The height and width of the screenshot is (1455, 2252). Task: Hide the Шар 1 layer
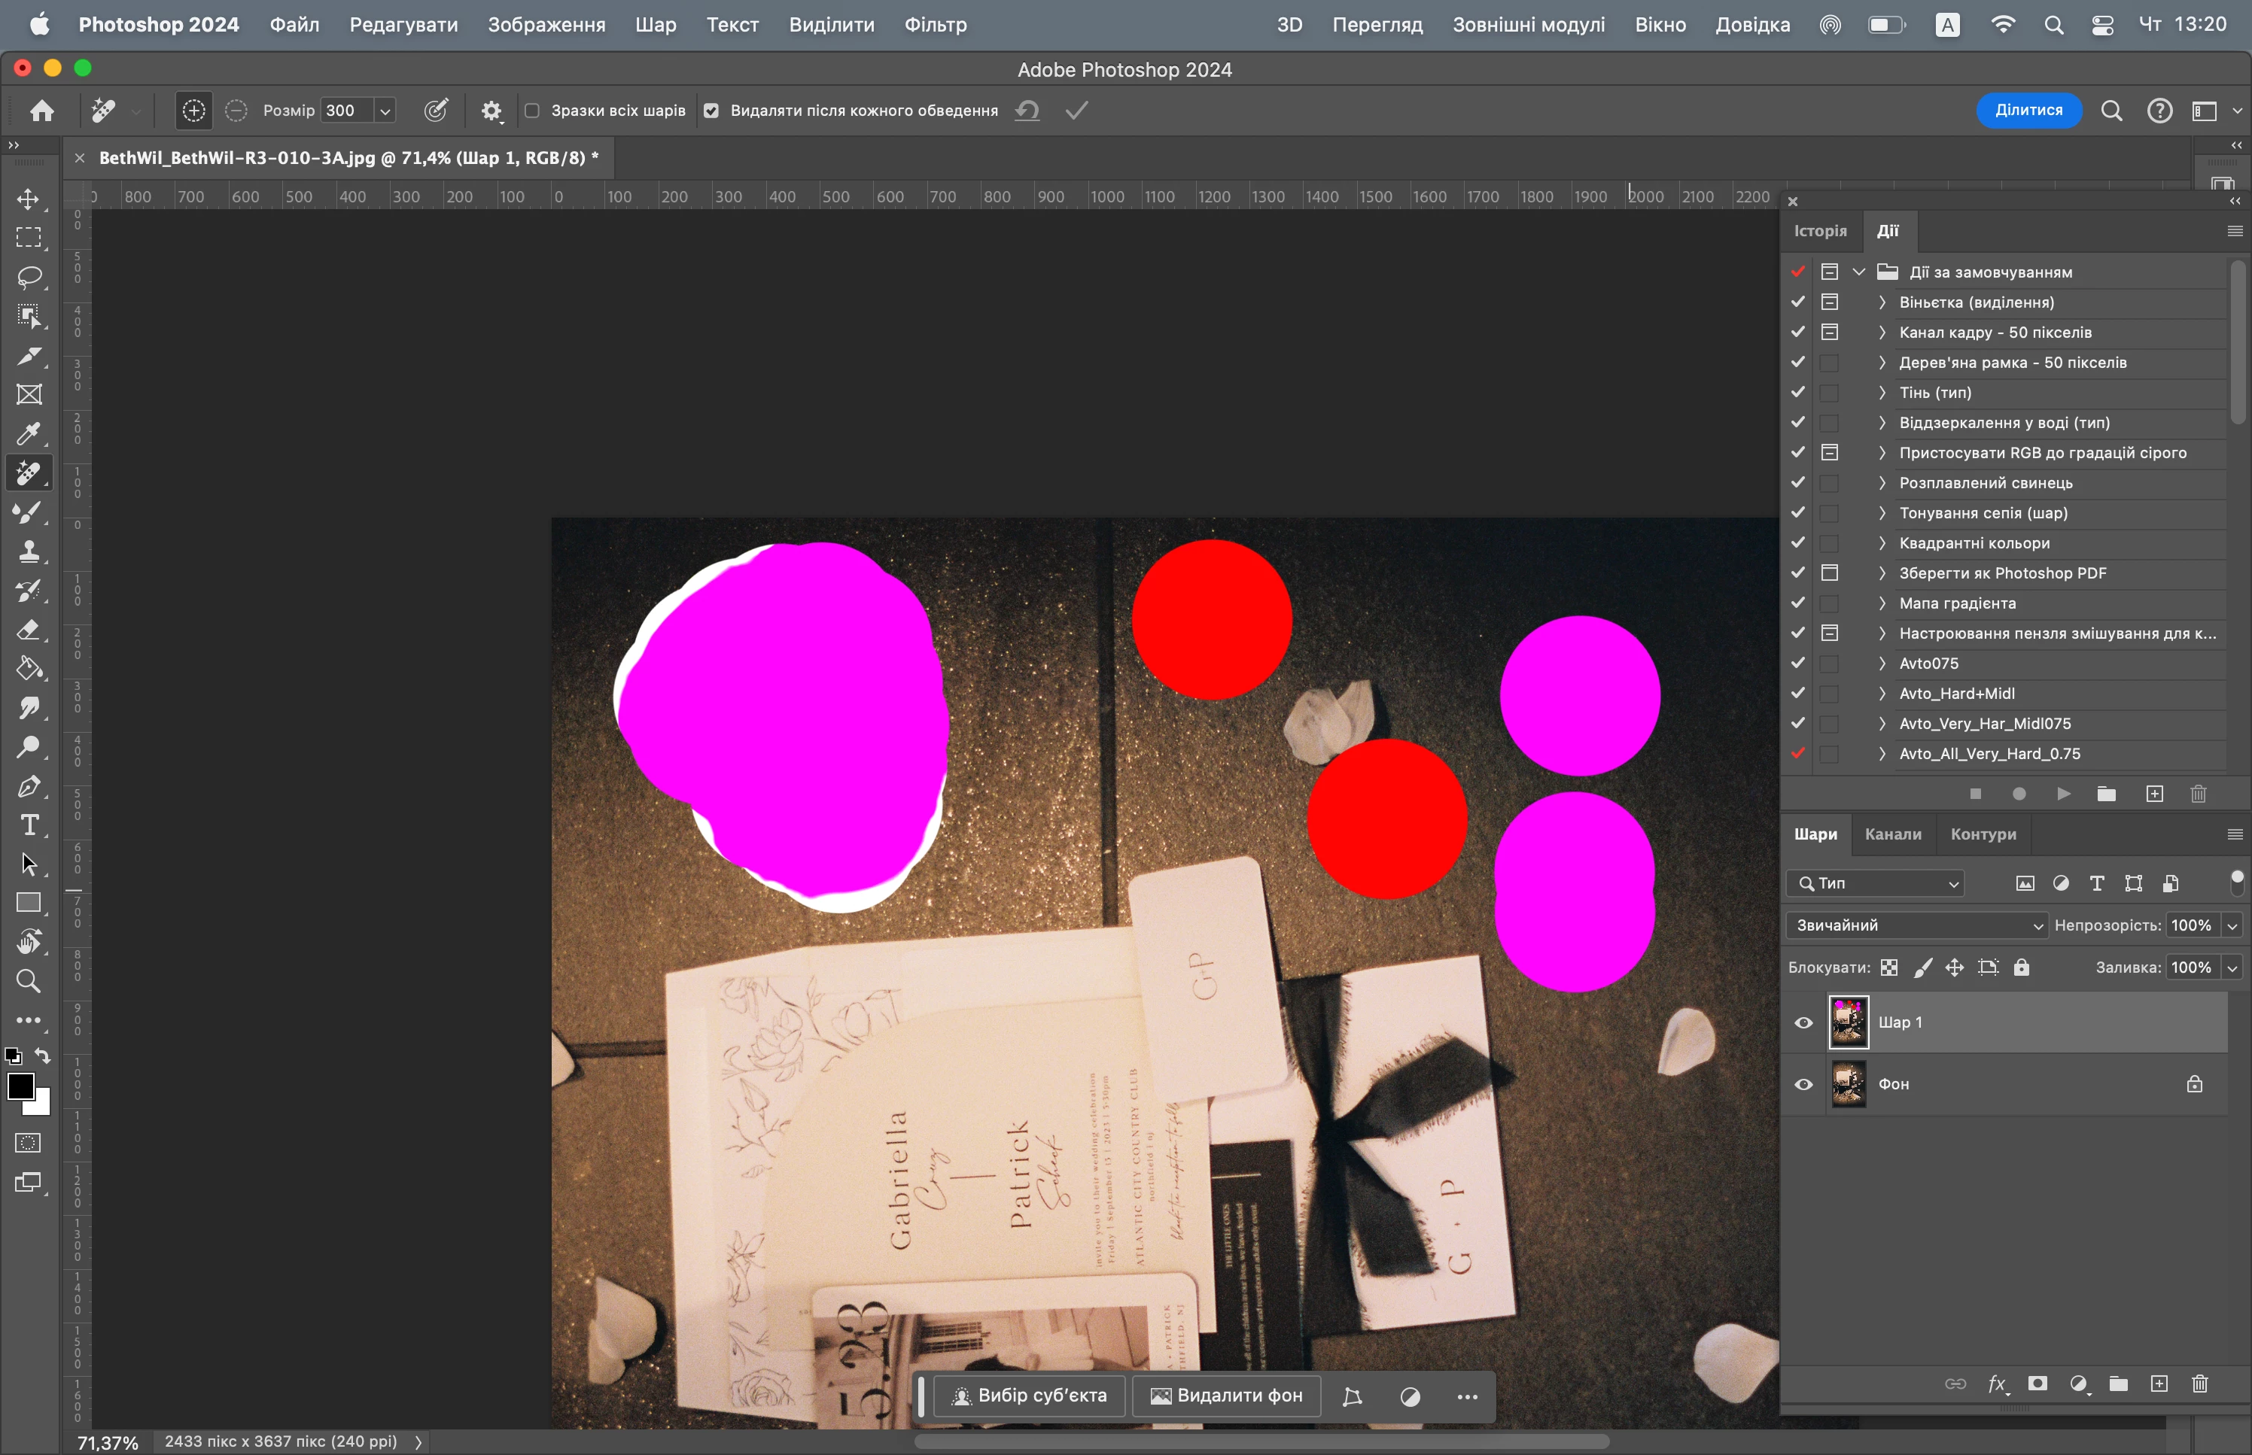click(x=1803, y=1022)
